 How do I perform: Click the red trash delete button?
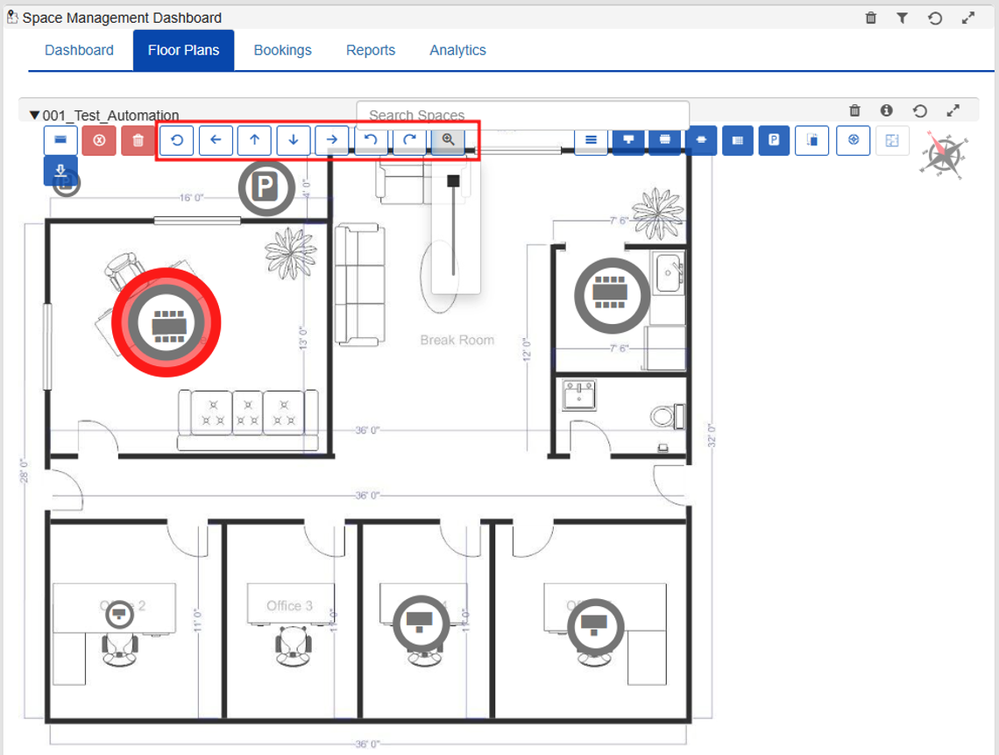(x=138, y=140)
